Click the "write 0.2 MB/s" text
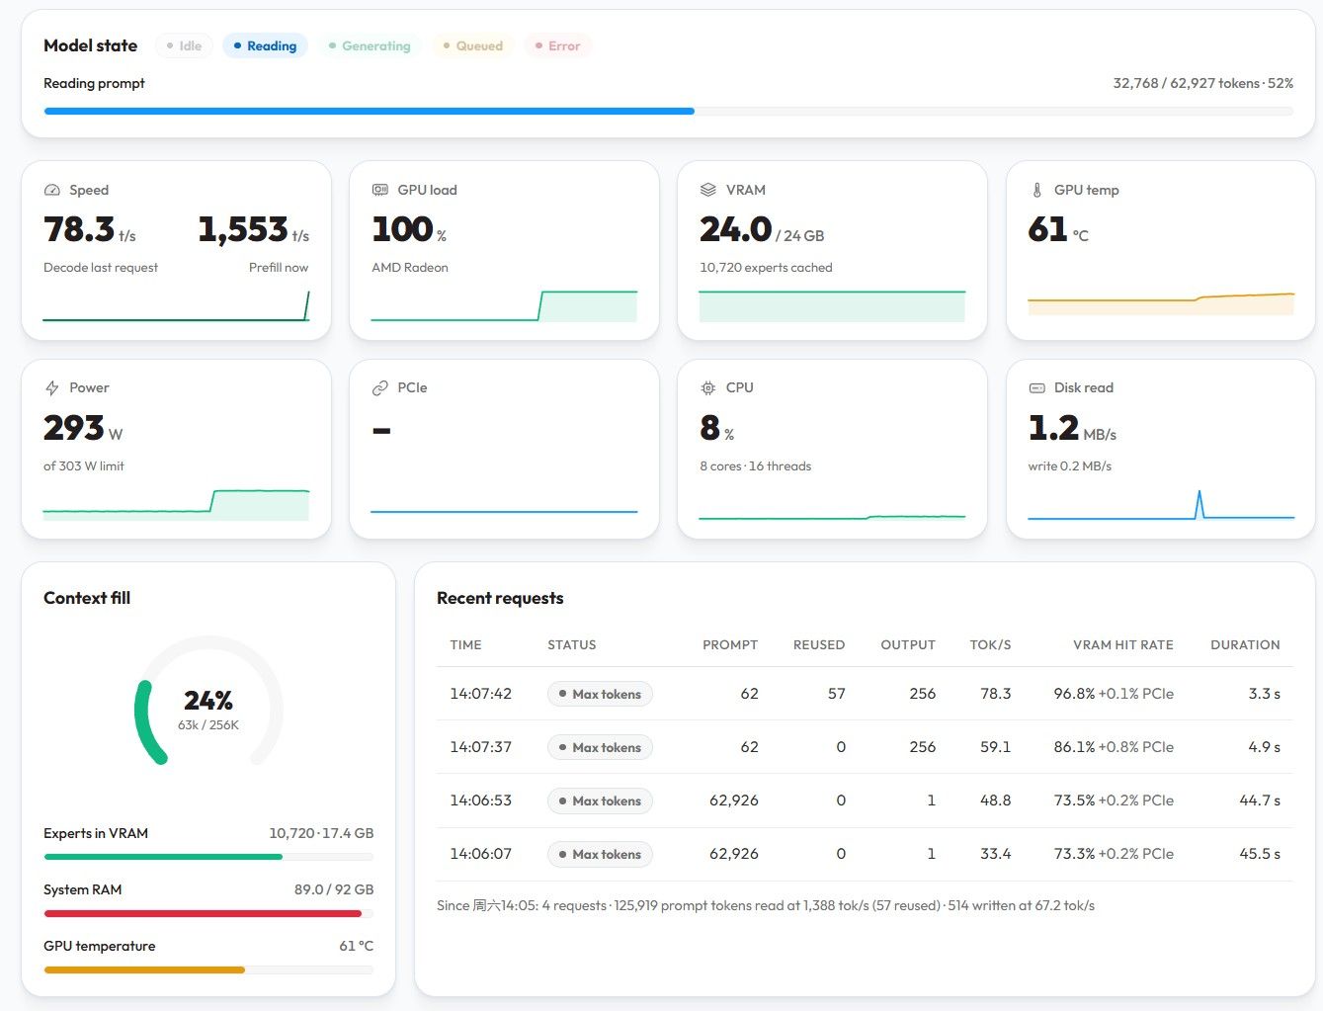 pos(1070,465)
